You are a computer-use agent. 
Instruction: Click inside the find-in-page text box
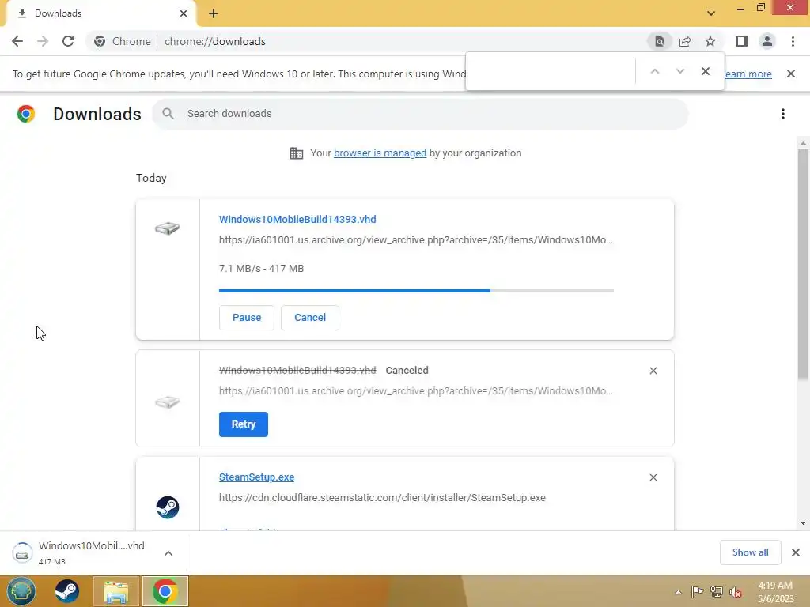[551, 71]
